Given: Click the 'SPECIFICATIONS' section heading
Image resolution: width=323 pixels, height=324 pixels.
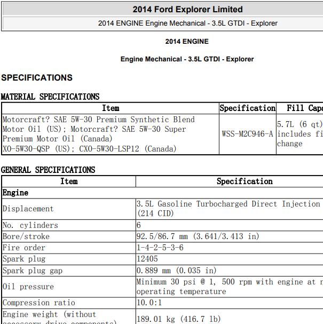Looking at the screenshot, I should [37, 78].
